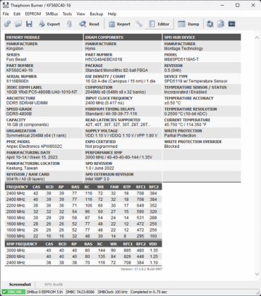The image size is (261, 296).
Task: Click the 16GB 1Rx8 PC5-4800B JEDEC label value
Action: pos(42,92)
